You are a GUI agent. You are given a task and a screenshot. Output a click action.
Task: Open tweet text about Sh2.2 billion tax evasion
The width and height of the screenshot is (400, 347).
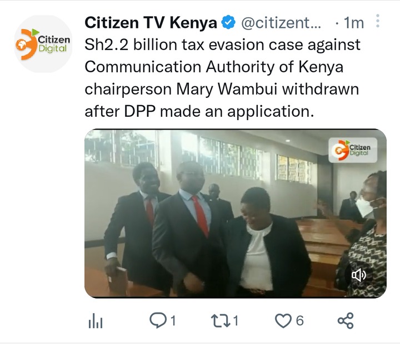(222, 78)
